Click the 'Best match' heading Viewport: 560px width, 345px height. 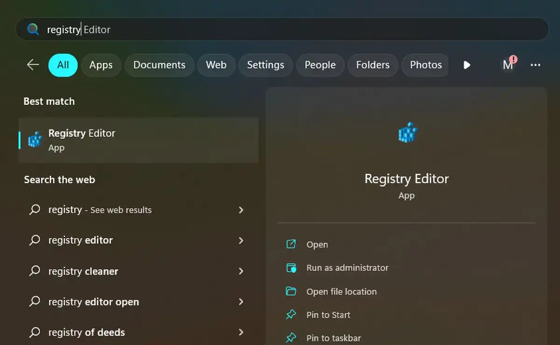point(49,101)
